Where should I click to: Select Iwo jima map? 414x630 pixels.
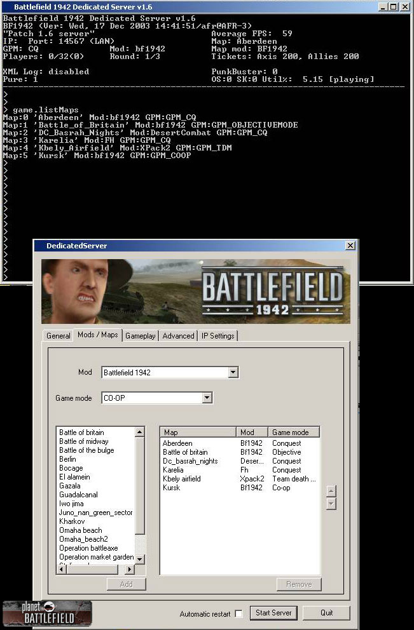(x=71, y=504)
